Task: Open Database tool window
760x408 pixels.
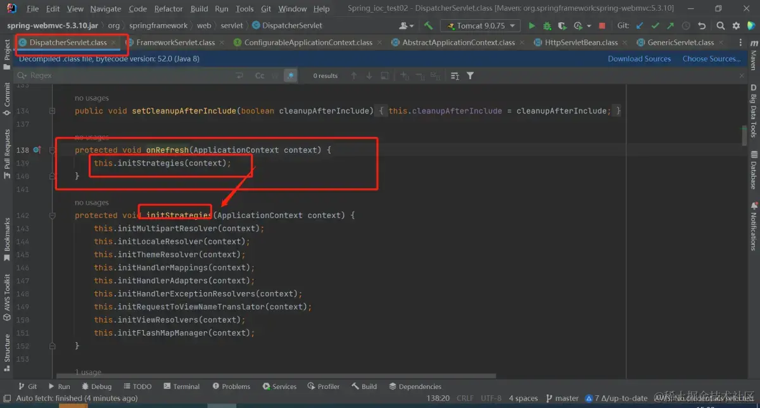Action: tap(754, 170)
